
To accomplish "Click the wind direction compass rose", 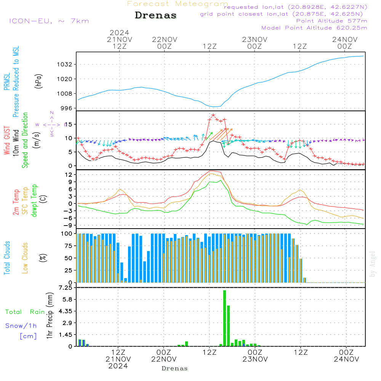I will click(x=52, y=125).
